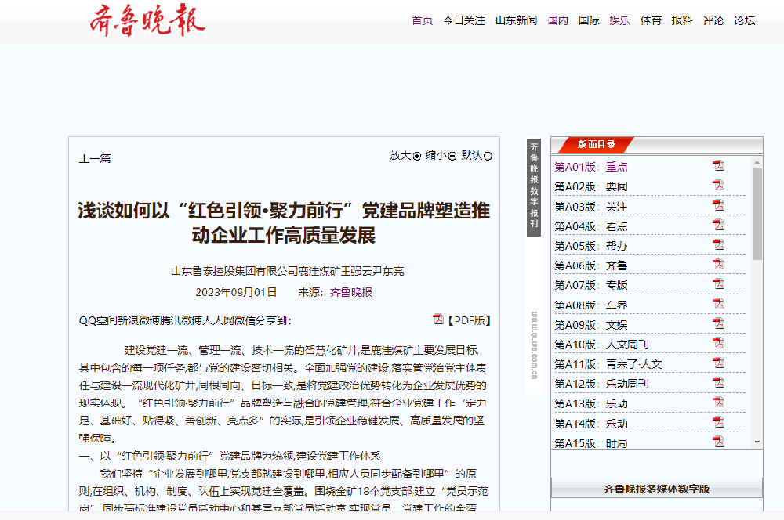This screenshot has height=520, width=784.
Task: Click the 版面目录 tab header
Action: tap(596, 144)
